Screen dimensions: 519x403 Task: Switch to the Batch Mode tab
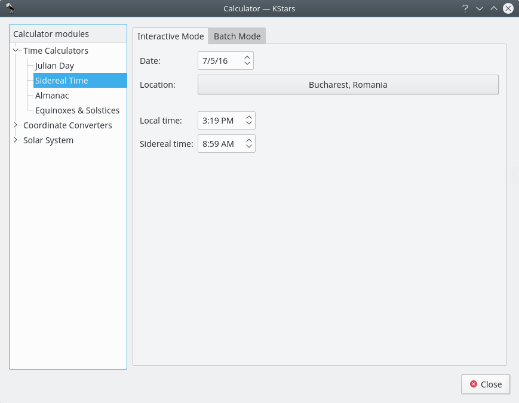click(x=237, y=36)
